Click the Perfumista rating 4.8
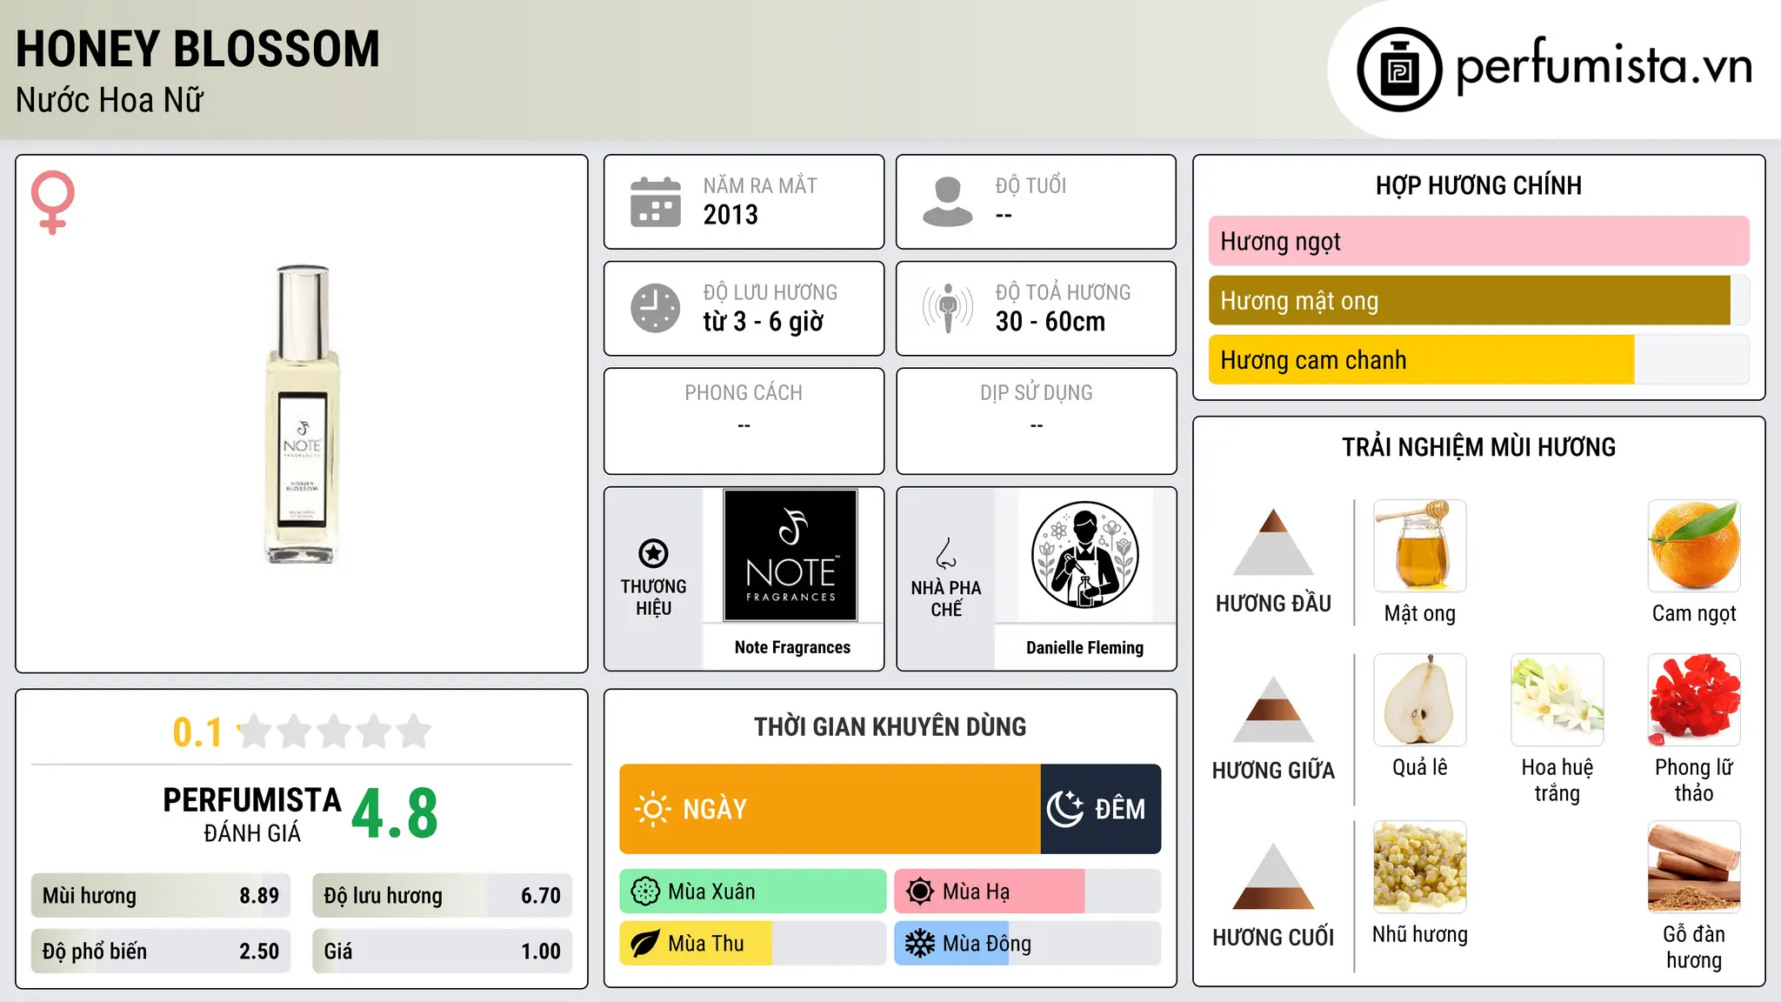Image resolution: width=1781 pixels, height=1002 pixels. [395, 814]
